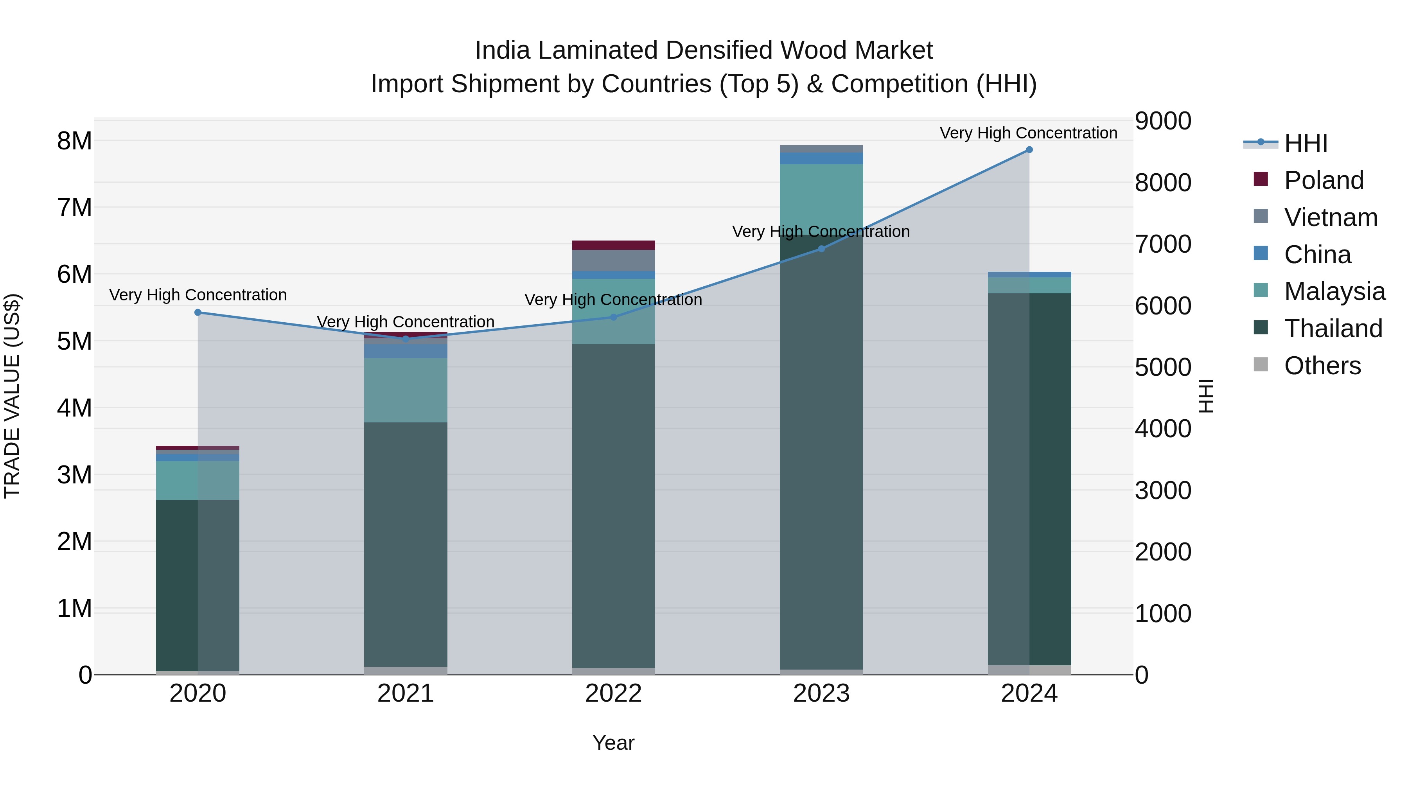Select the 2022 HHI data point
The width and height of the screenshot is (1408, 792).
click(613, 317)
